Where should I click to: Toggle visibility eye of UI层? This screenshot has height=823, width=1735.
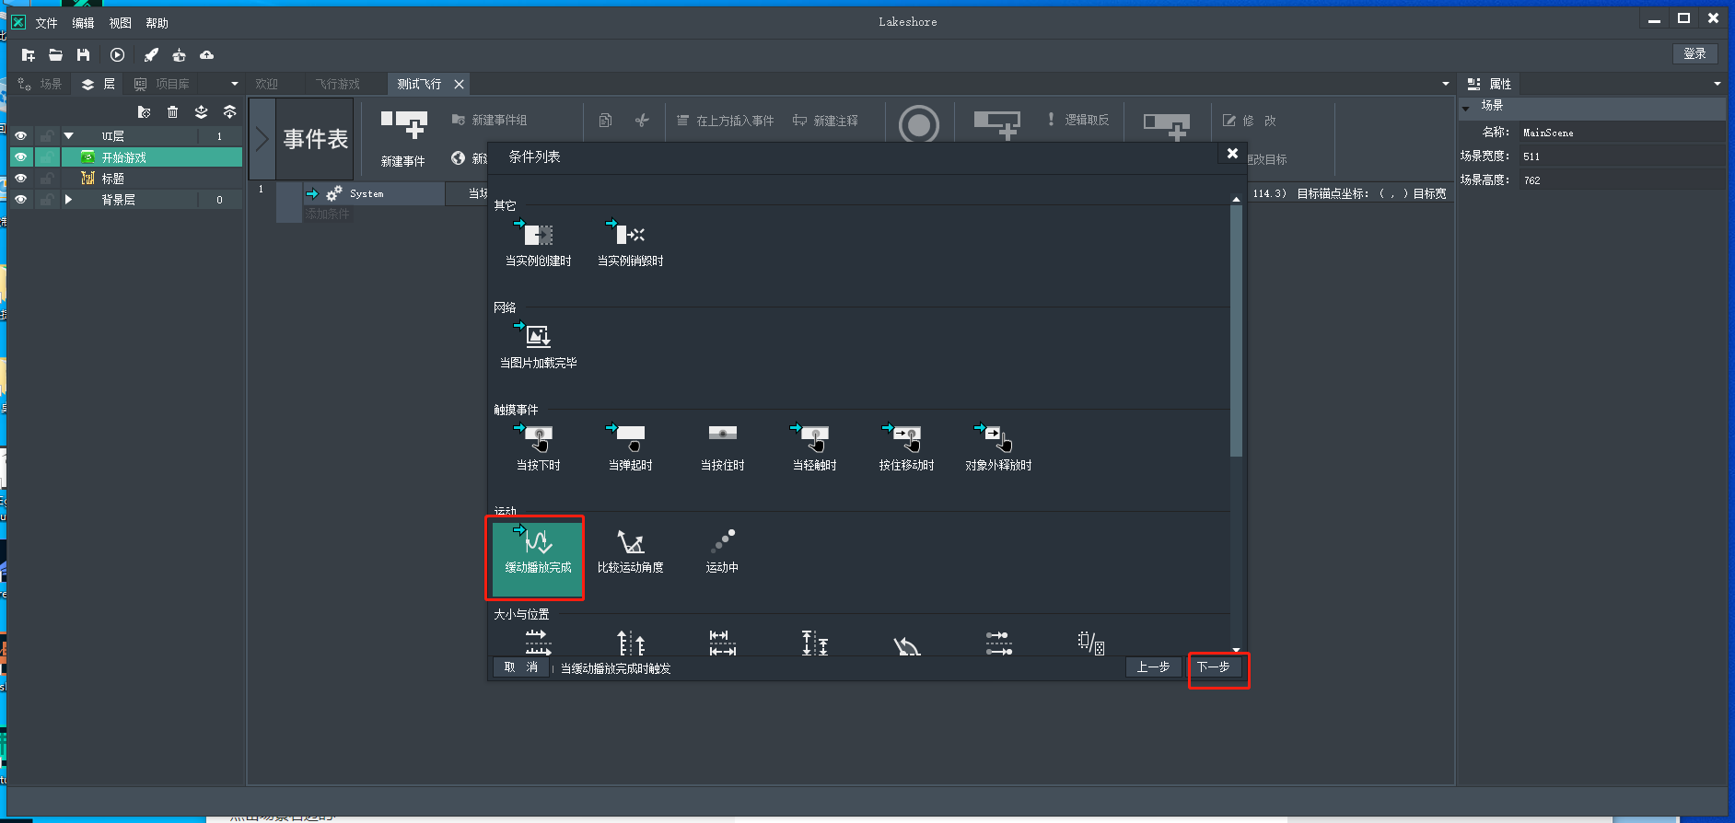coord(20,136)
